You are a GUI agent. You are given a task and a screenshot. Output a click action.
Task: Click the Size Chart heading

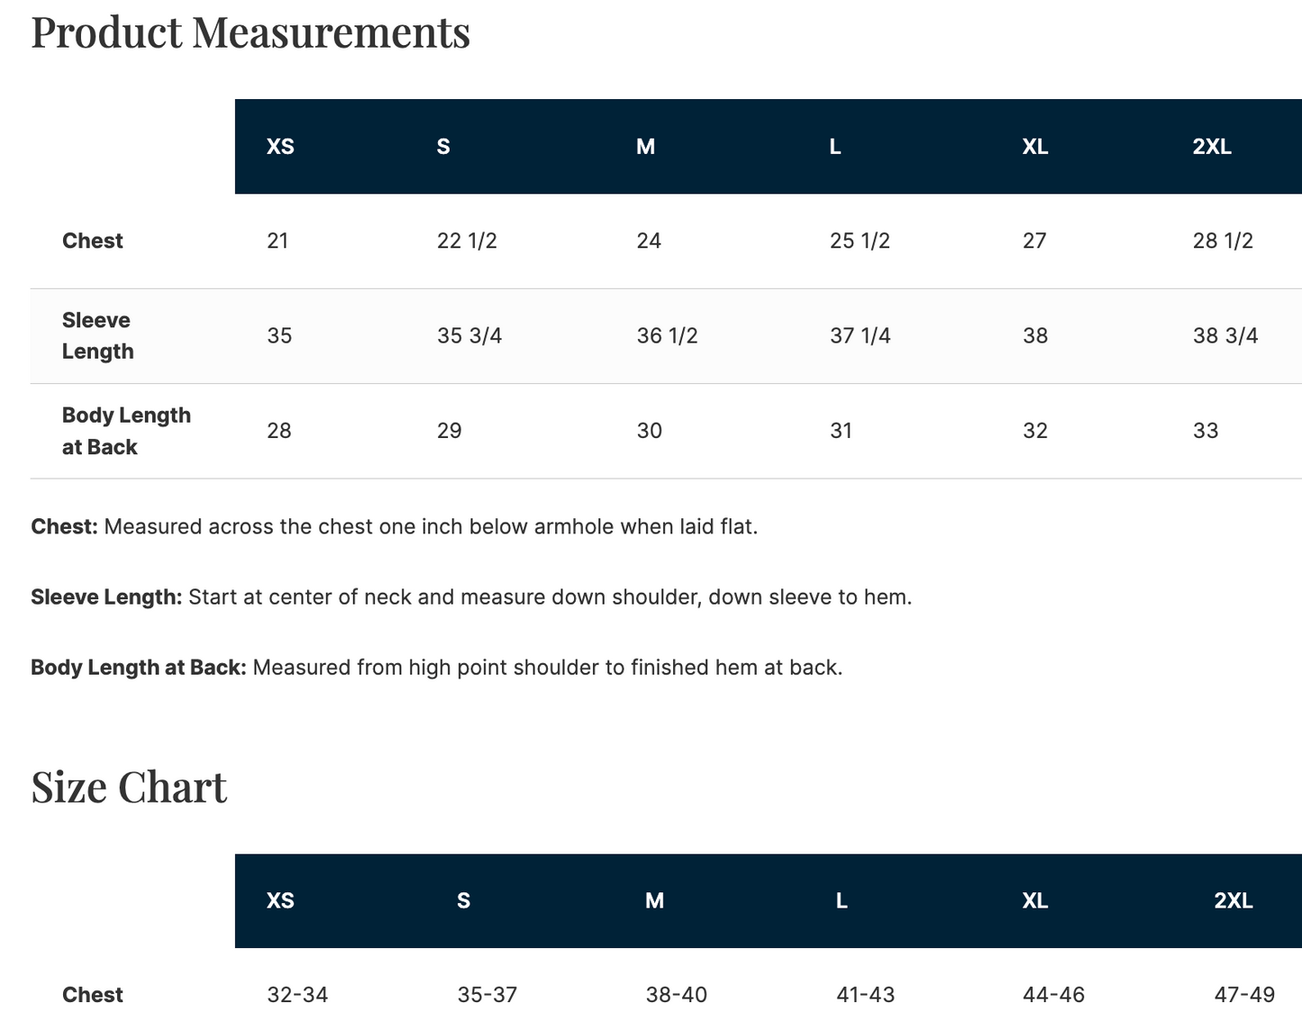(x=129, y=787)
